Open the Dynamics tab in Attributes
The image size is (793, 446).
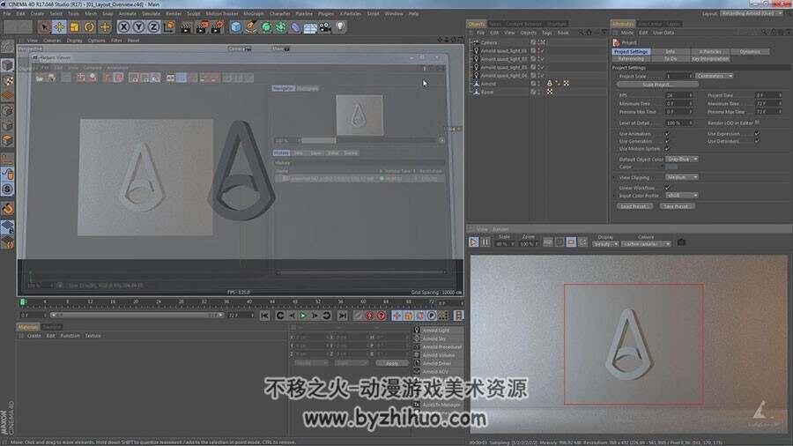[750, 52]
